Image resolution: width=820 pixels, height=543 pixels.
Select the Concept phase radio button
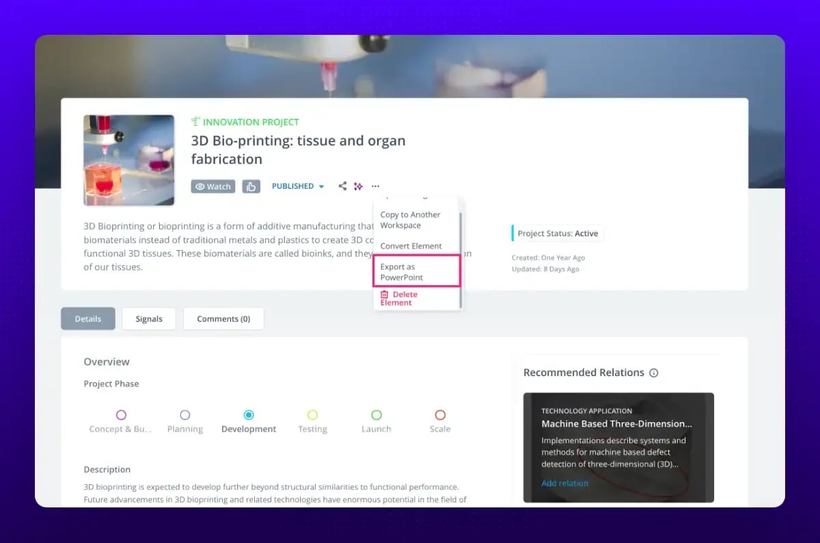[121, 415]
